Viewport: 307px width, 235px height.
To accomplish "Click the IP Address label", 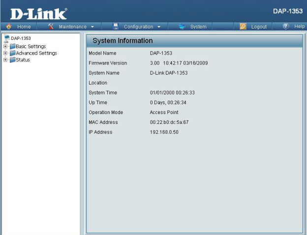I will 100,132.
